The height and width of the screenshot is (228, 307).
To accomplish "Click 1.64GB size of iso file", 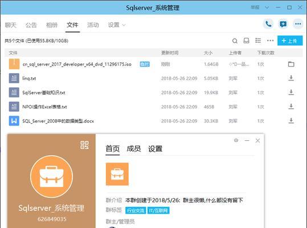I will pos(211,64).
